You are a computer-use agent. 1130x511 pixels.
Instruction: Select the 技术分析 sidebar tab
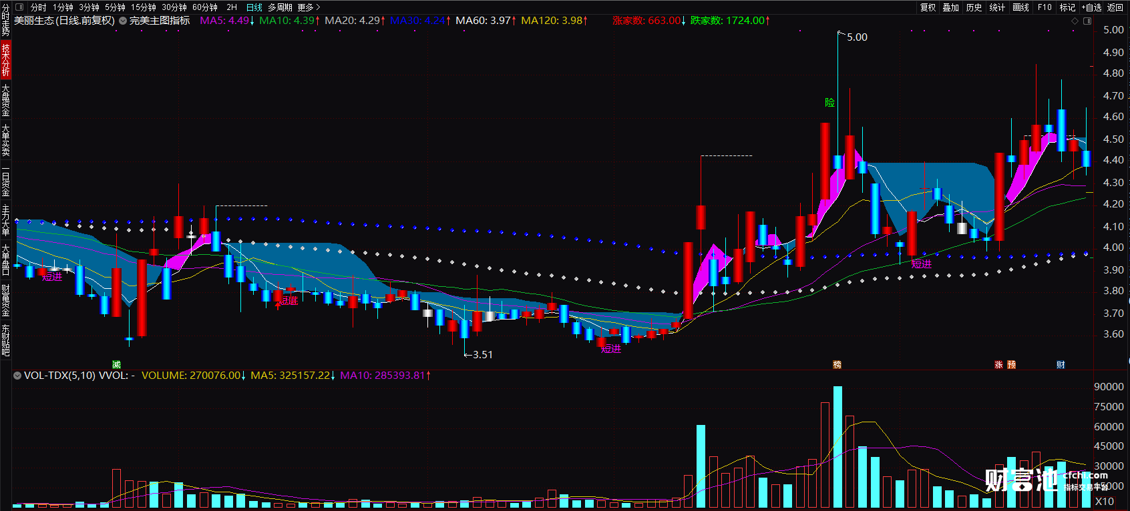(x=5, y=59)
